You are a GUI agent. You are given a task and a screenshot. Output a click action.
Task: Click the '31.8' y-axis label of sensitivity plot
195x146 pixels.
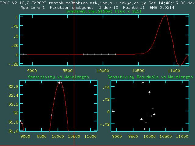[x=13, y=122]
